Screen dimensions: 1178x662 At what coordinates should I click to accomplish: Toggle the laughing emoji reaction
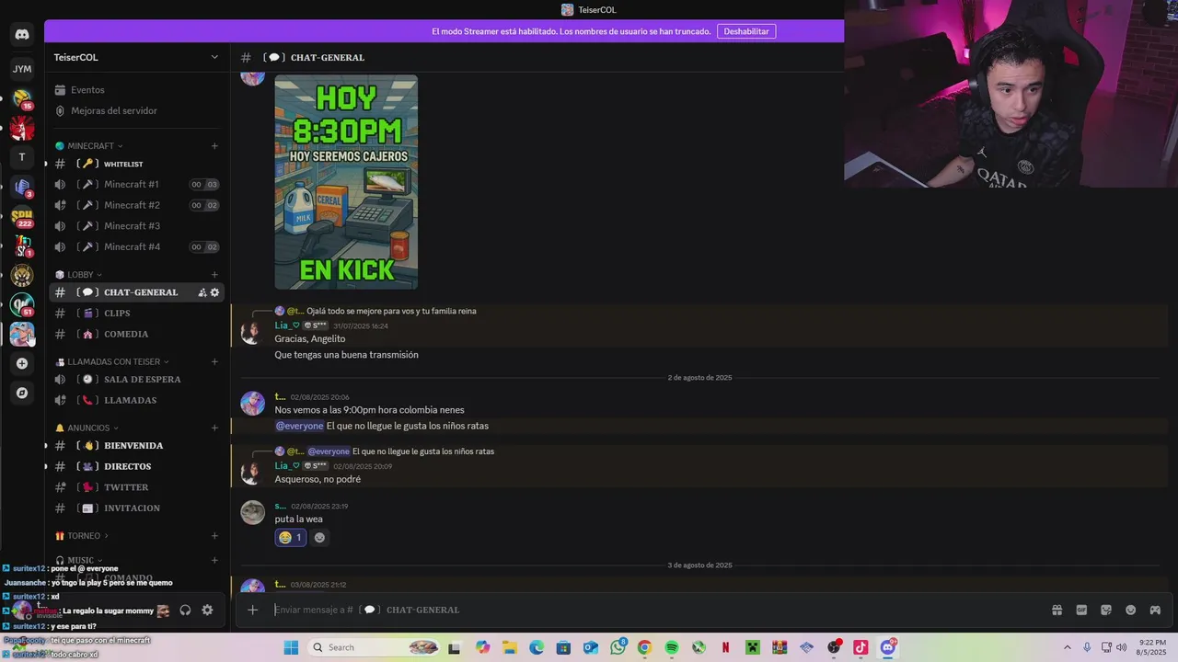coord(290,538)
